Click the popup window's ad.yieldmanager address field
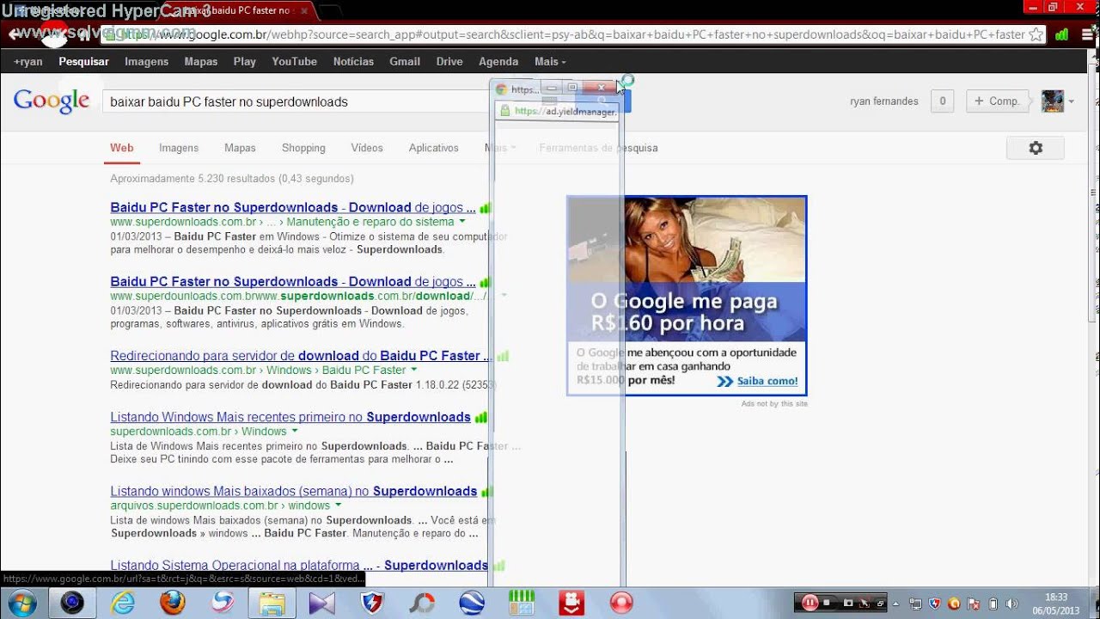The height and width of the screenshot is (619, 1100). click(557, 112)
